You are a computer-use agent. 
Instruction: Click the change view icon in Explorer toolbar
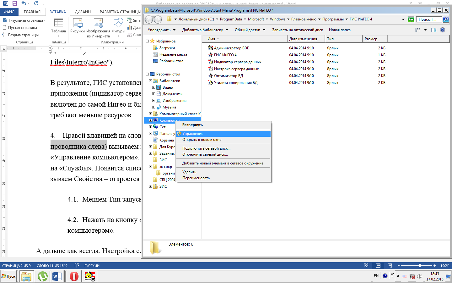click(418, 30)
